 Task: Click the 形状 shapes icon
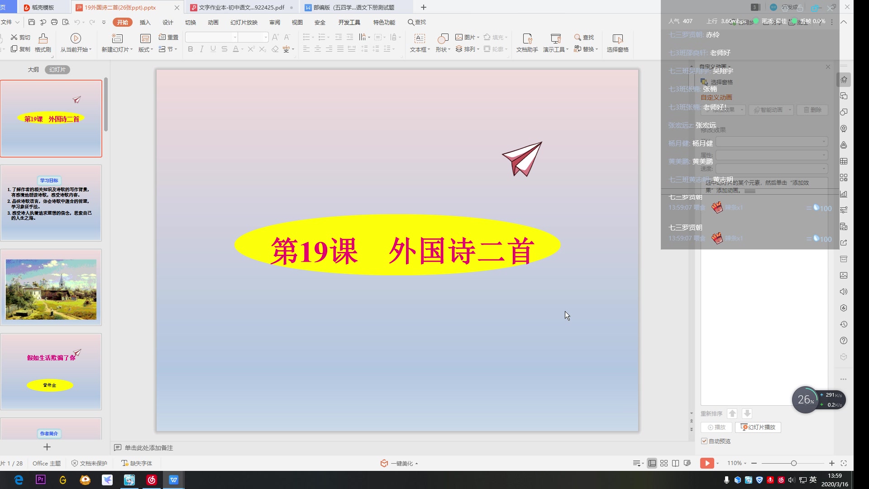(x=443, y=38)
